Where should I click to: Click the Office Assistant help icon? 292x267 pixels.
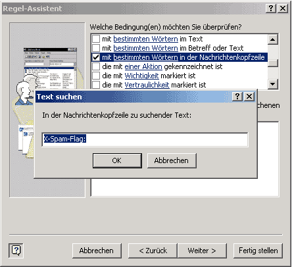point(16,251)
